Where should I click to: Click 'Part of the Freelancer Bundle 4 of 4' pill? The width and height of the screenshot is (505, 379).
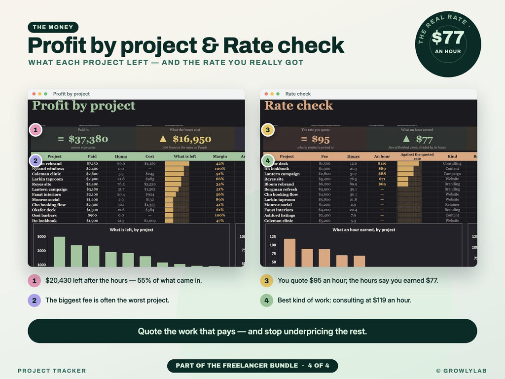tap(252, 366)
